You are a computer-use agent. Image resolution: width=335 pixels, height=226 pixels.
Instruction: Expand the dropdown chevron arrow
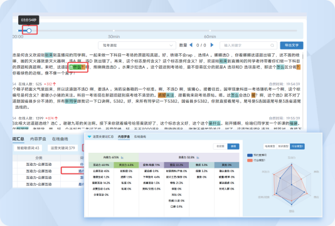click(171, 46)
